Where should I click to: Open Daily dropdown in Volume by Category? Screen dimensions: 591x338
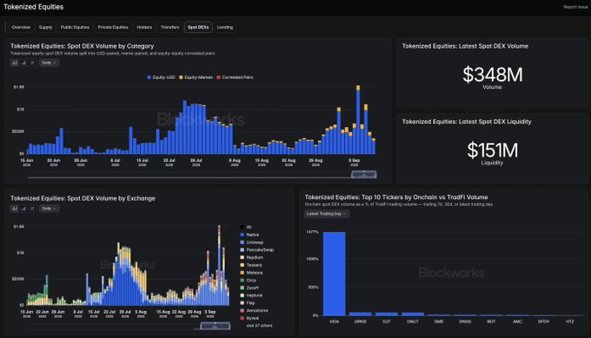tap(49, 63)
